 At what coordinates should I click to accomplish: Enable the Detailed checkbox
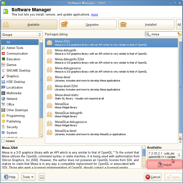coord(3,141)
